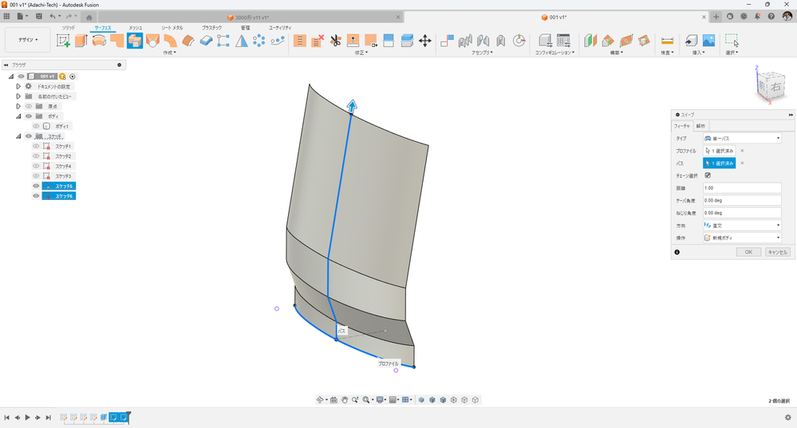Click the Undo arrow
The height and width of the screenshot is (428, 797).
pos(53,17)
